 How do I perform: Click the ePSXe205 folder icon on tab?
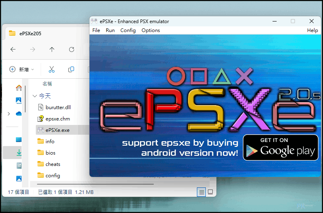[12, 33]
